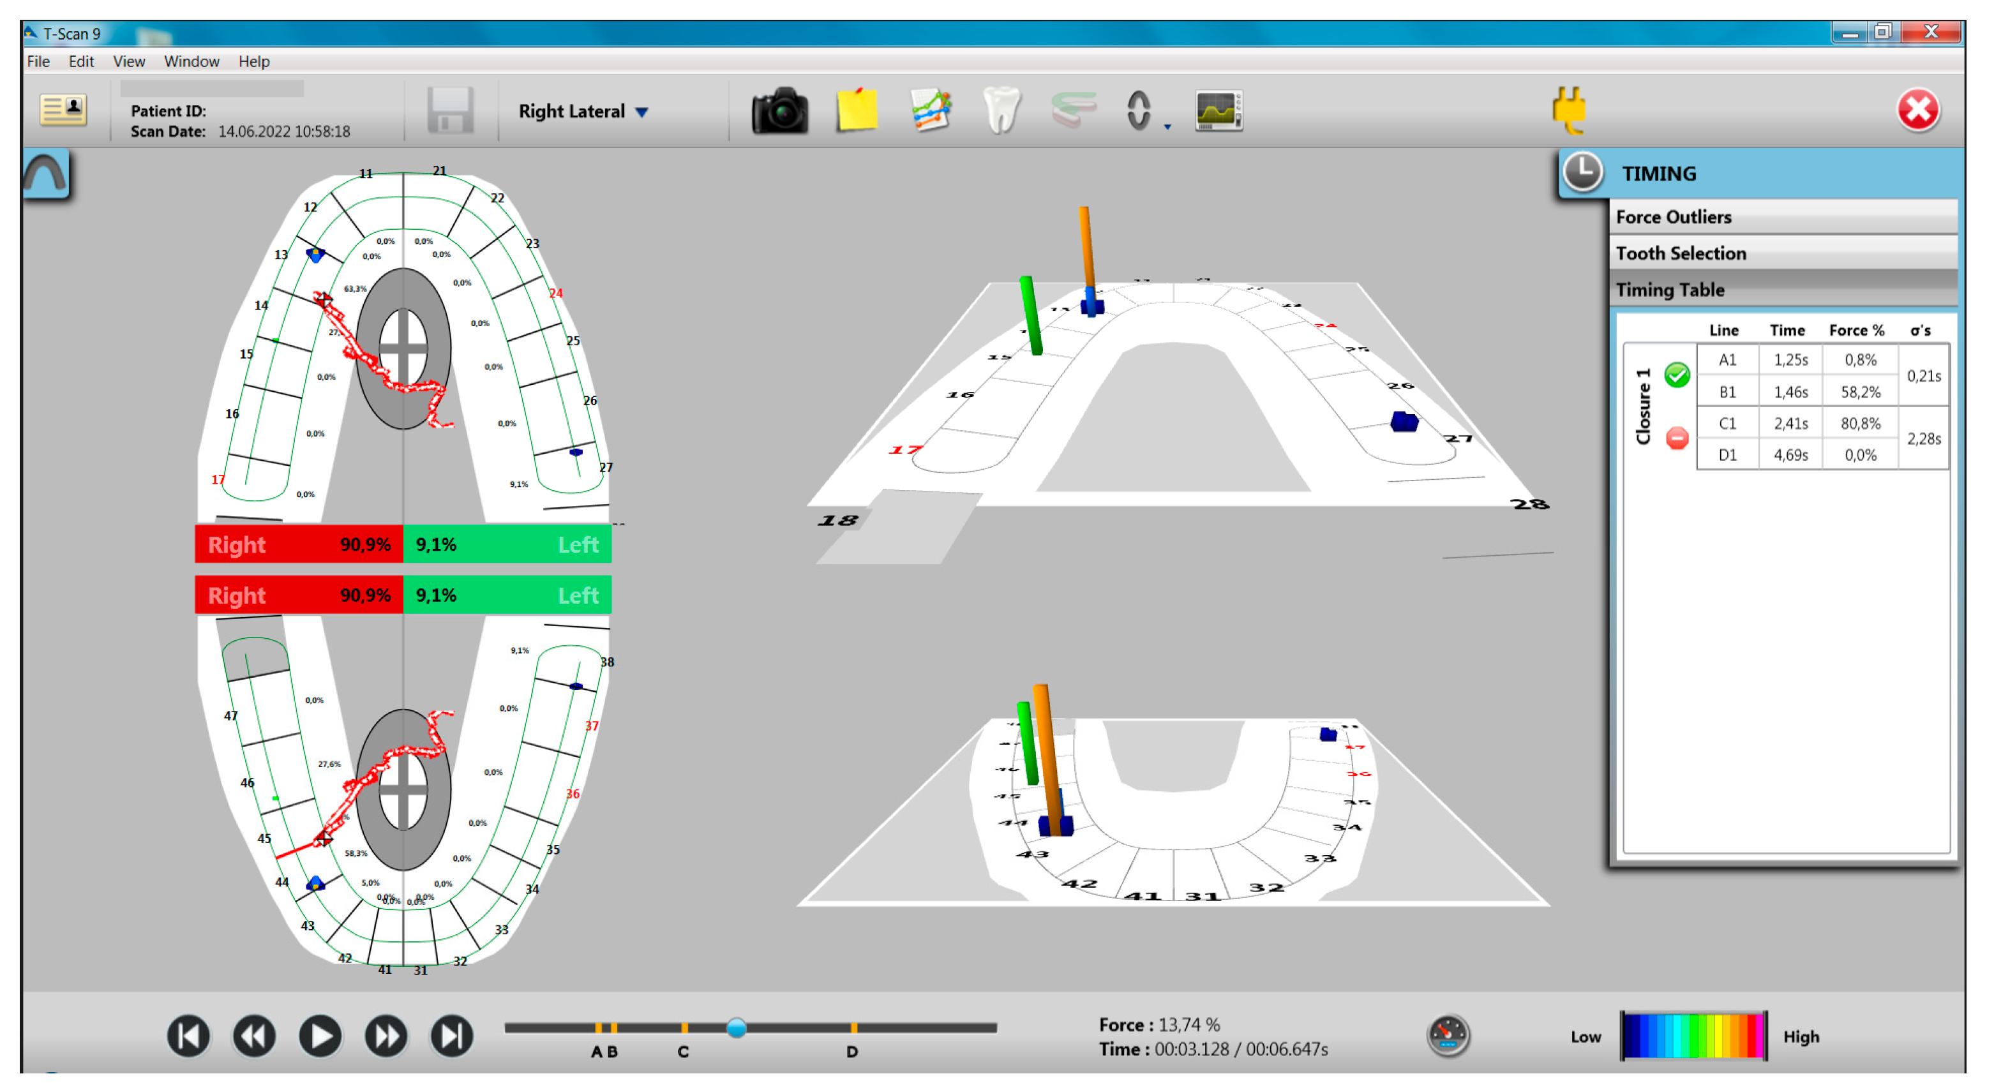1994x1090 pixels.
Task: Skip to the last frame
Action: click(x=452, y=1035)
